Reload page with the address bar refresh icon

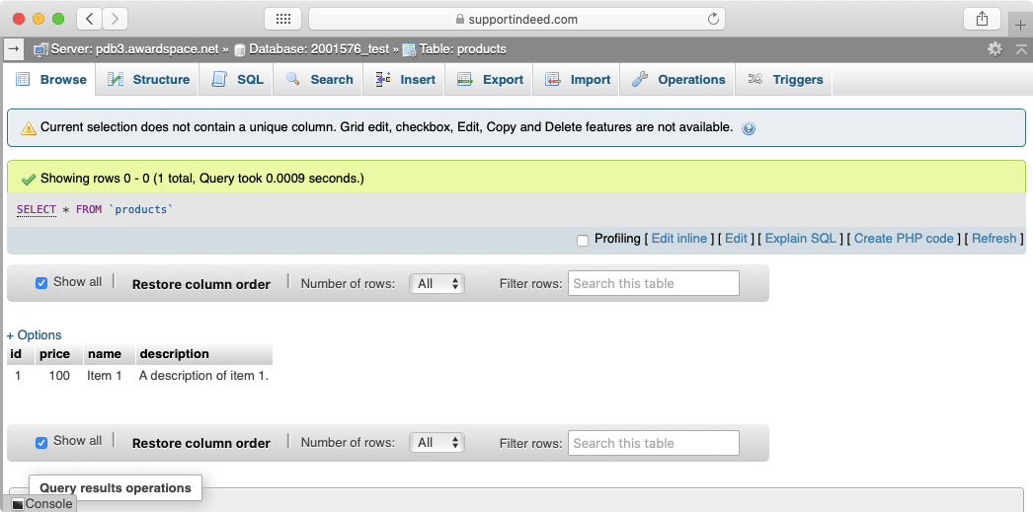point(713,19)
